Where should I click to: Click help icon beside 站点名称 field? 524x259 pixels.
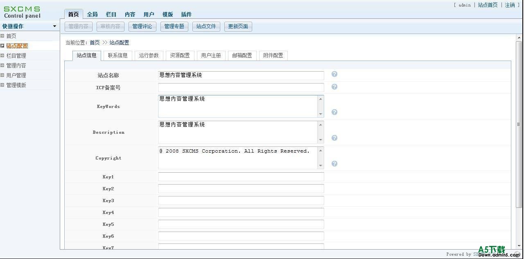click(334, 74)
